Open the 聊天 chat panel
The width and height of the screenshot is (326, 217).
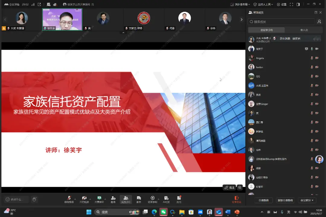tap(138, 199)
